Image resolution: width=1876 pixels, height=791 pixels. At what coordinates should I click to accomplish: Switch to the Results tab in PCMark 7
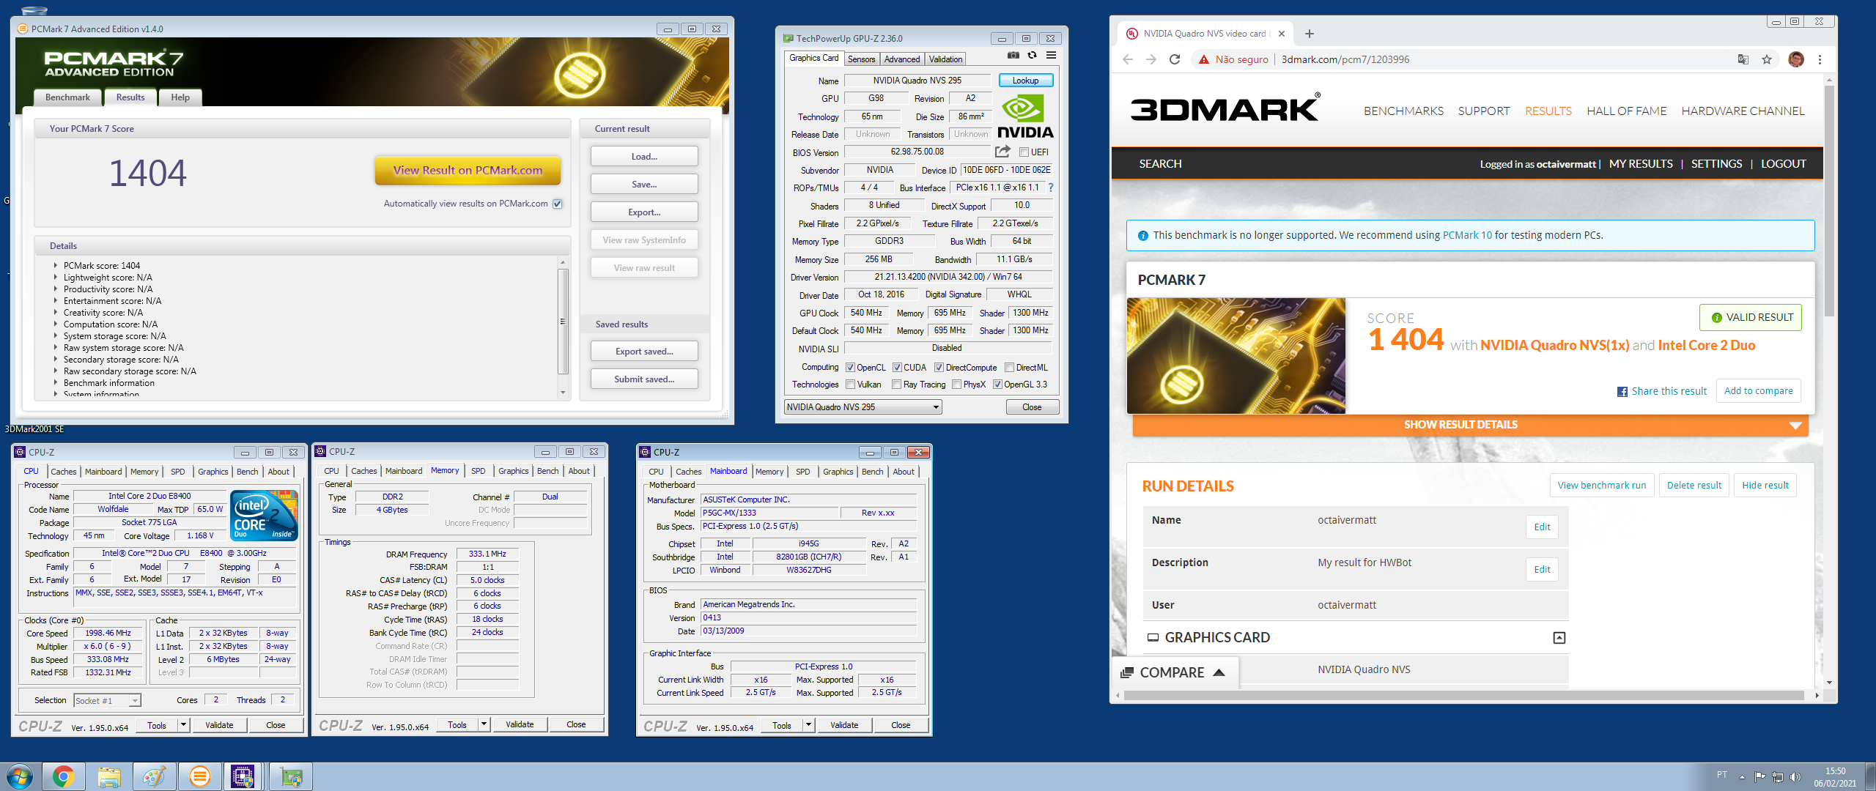(130, 97)
